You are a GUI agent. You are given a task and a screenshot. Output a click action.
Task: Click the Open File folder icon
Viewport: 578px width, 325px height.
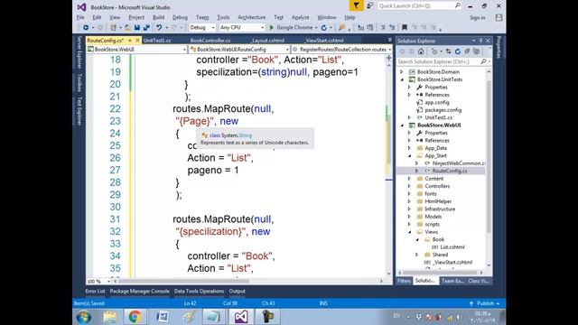click(x=127, y=28)
